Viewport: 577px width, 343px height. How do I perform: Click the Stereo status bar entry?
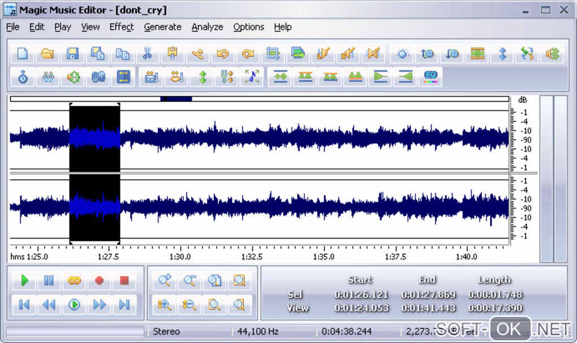pyautogui.click(x=166, y=331)
